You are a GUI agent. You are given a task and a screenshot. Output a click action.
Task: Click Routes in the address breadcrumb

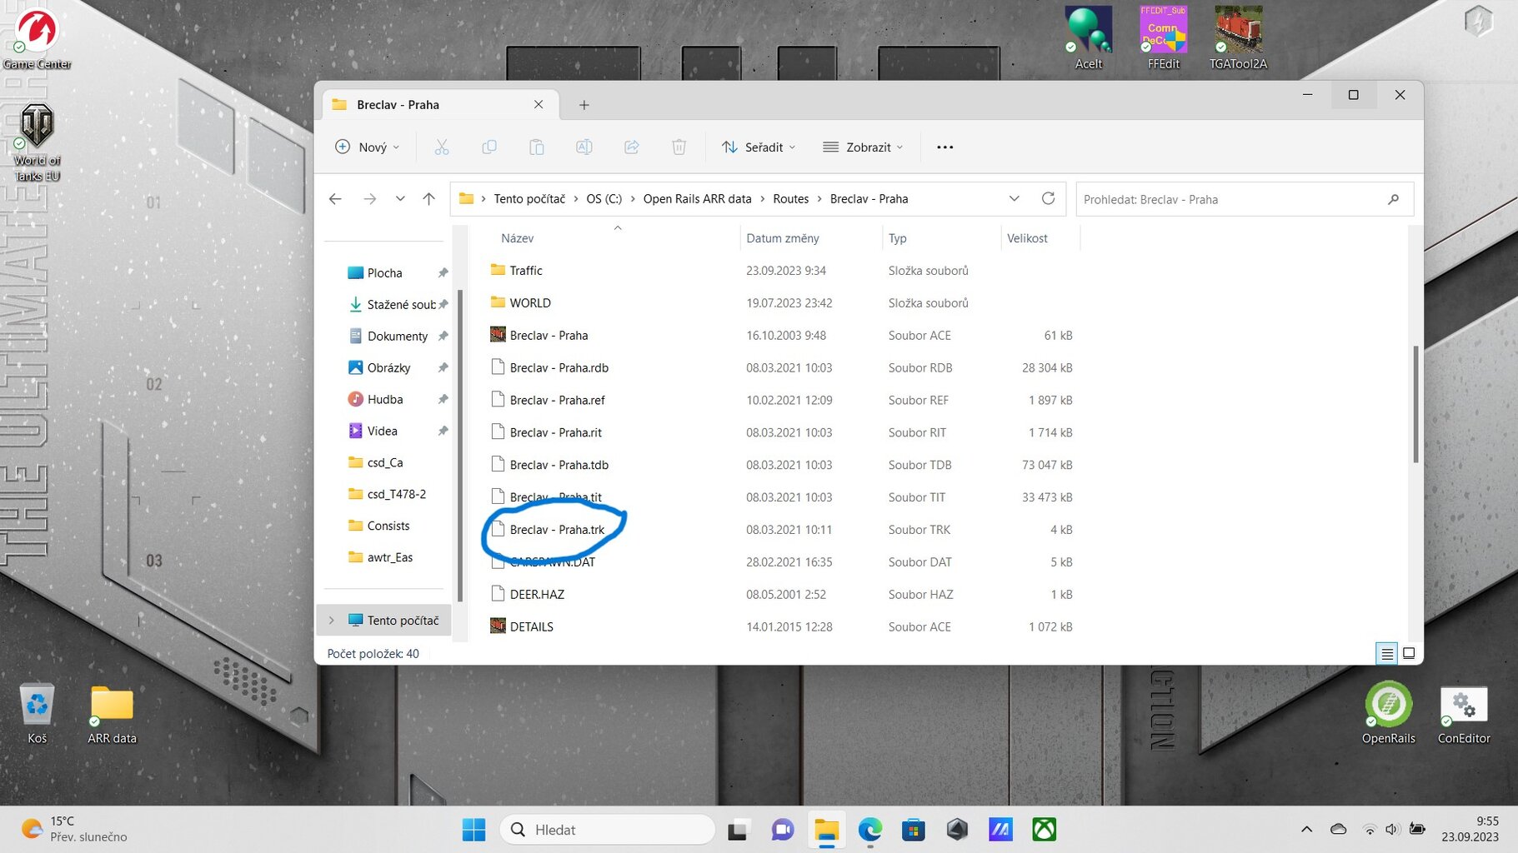[x=791, y=199]
